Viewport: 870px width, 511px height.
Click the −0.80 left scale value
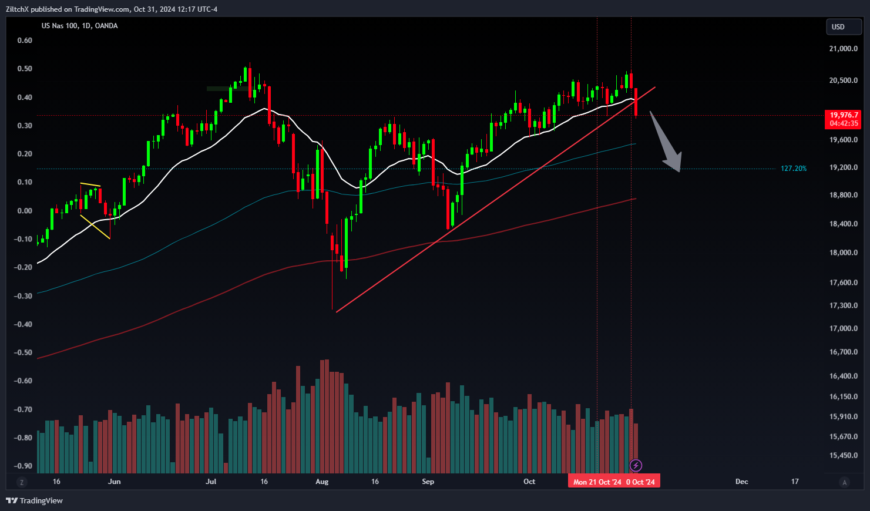tap(23, 438)
